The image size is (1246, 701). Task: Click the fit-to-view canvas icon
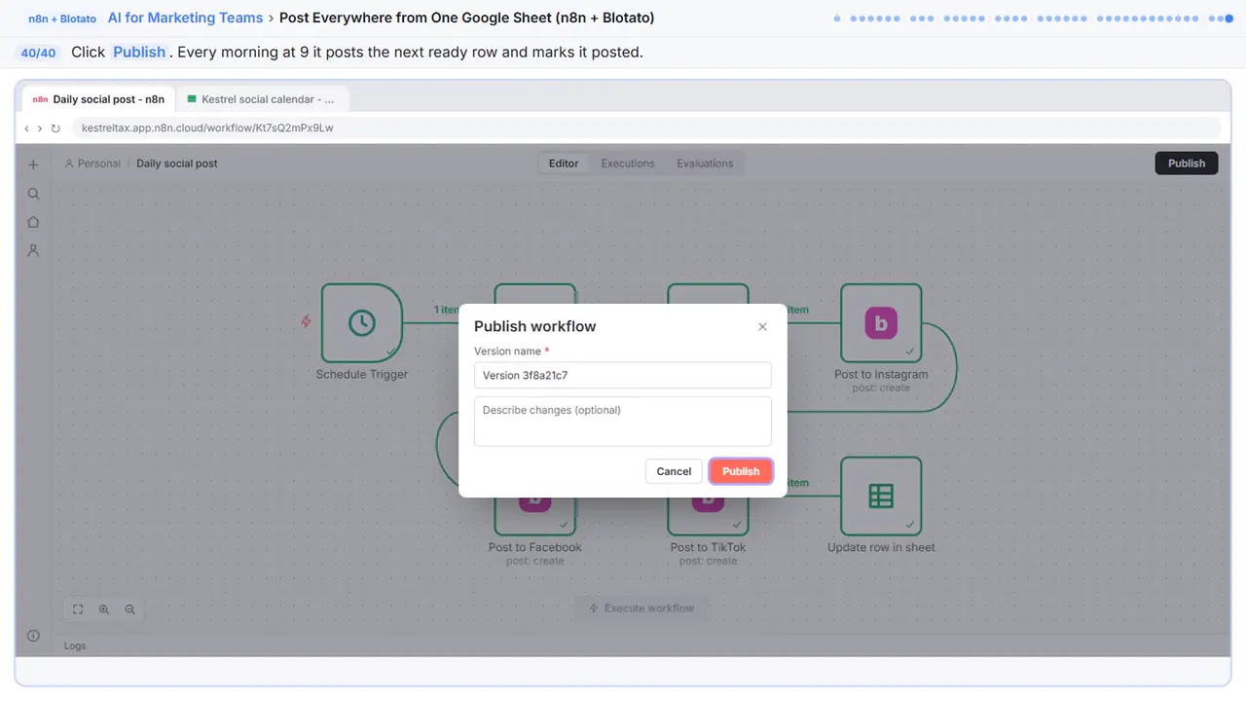point(78,609)
